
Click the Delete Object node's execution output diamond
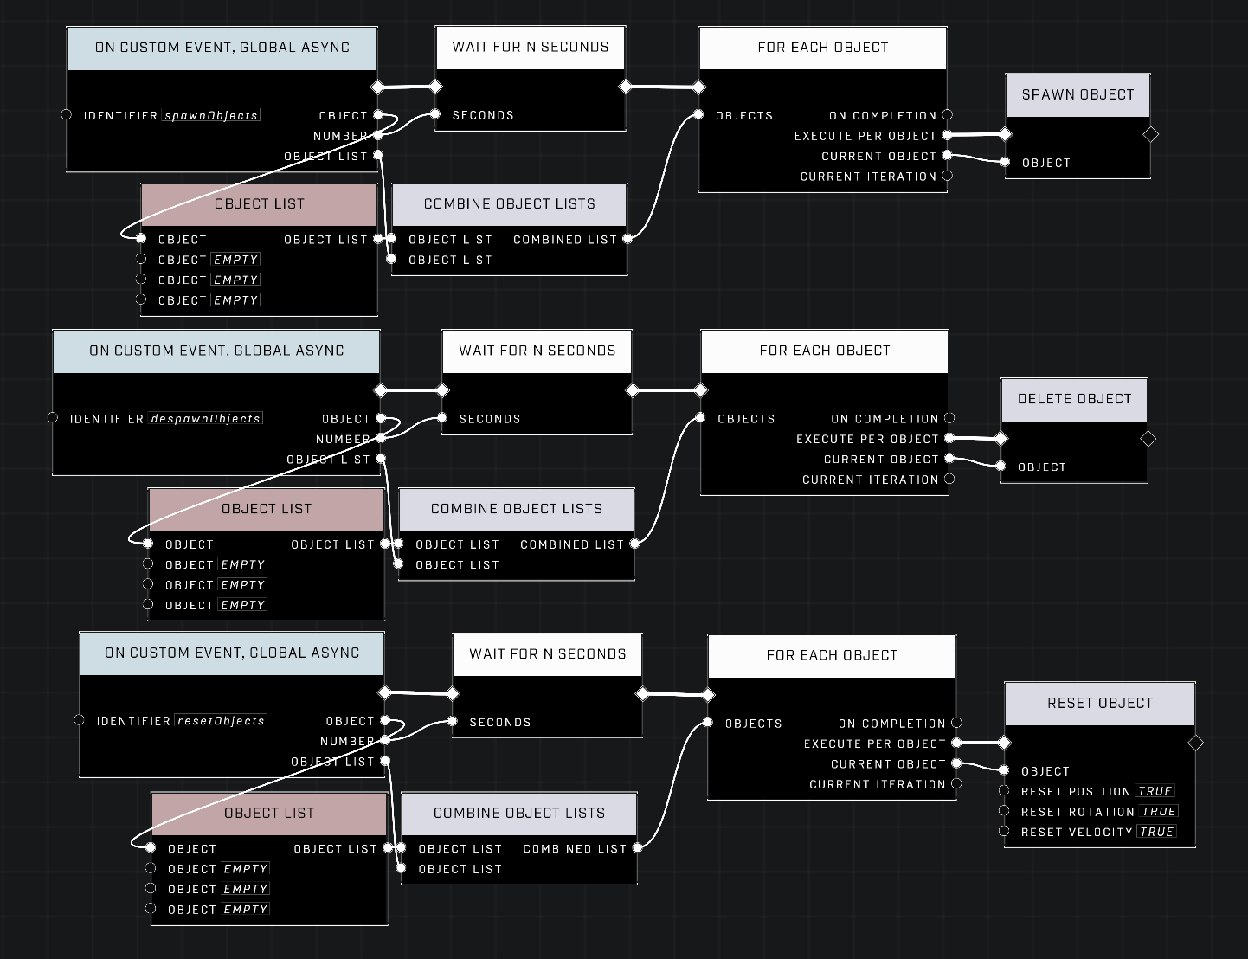tap(1148, 439)
